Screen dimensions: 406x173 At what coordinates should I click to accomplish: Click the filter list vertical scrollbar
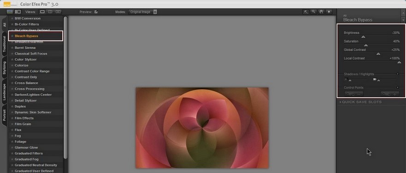65,88
